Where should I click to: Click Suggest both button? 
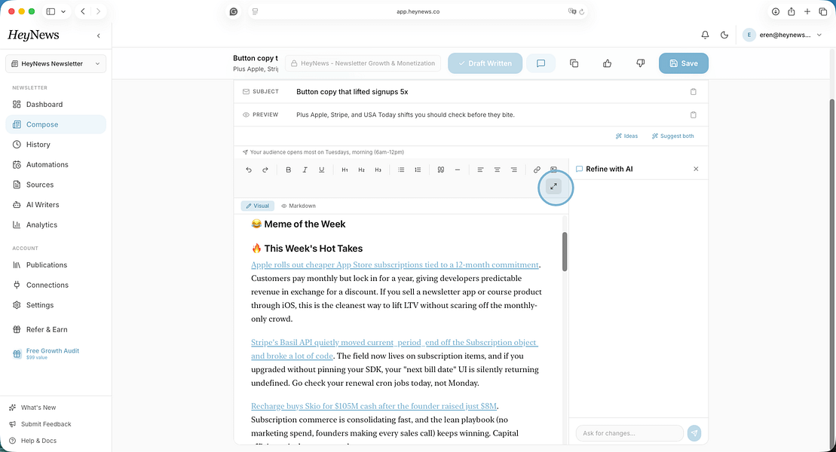tap(673, 136)
